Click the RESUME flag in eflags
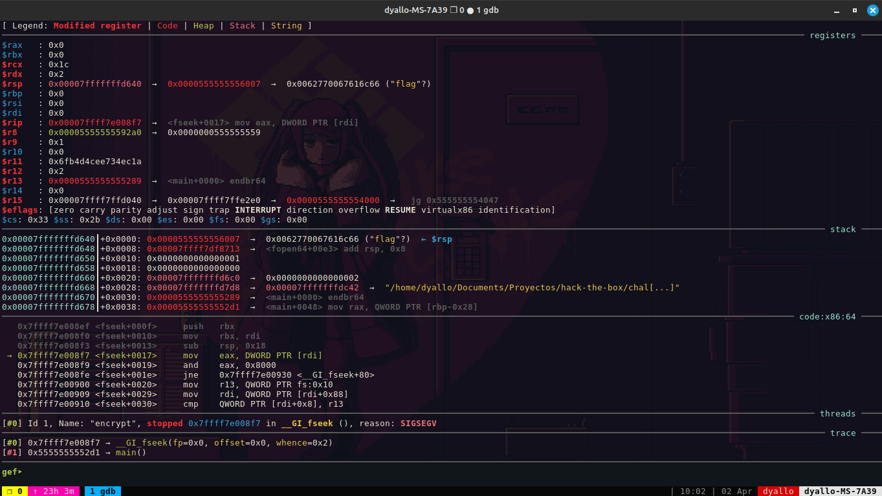882x496 pixels. click(400, 210)
